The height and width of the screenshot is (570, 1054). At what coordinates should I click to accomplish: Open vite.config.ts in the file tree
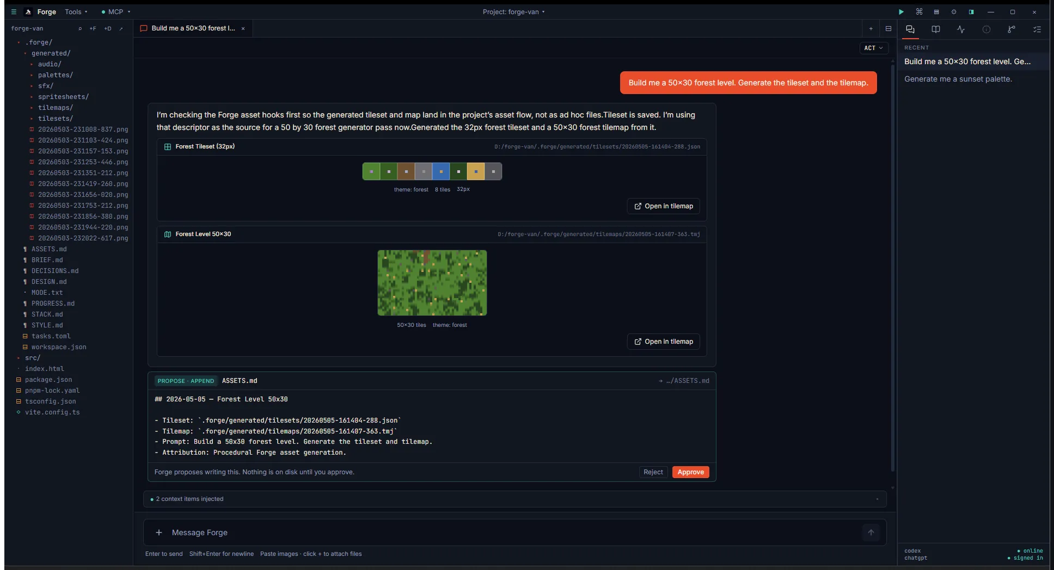[52, 412]
